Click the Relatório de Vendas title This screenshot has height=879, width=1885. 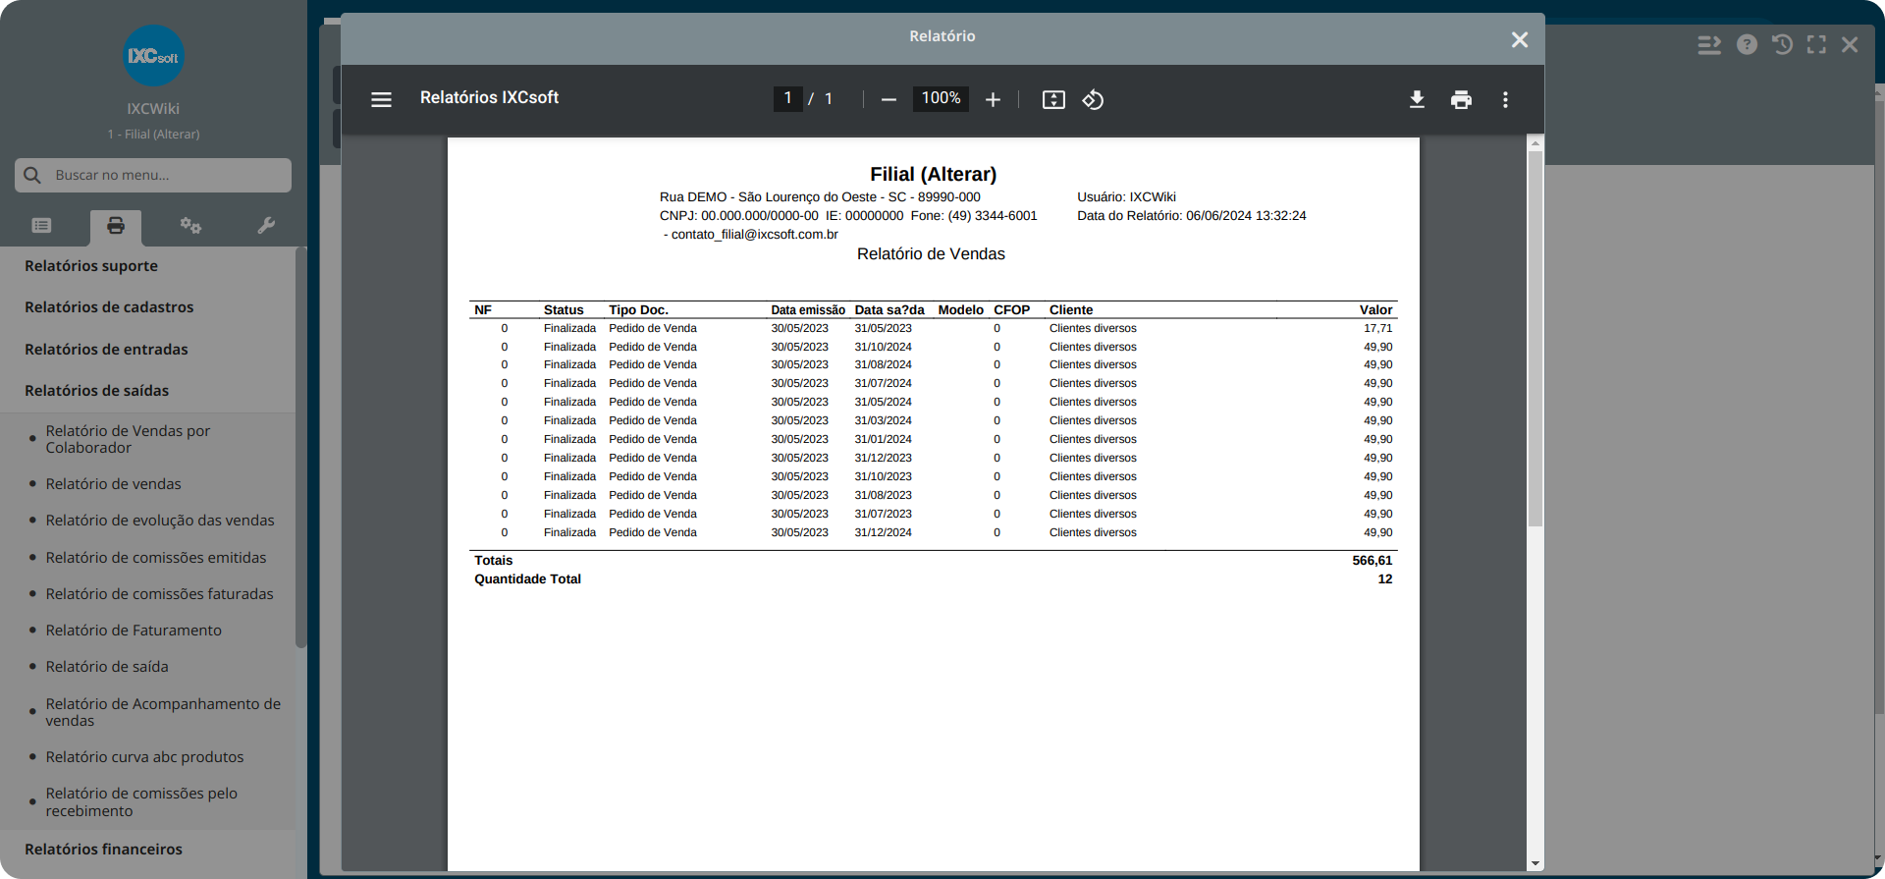pyautogui.click(x=931, y=254)
